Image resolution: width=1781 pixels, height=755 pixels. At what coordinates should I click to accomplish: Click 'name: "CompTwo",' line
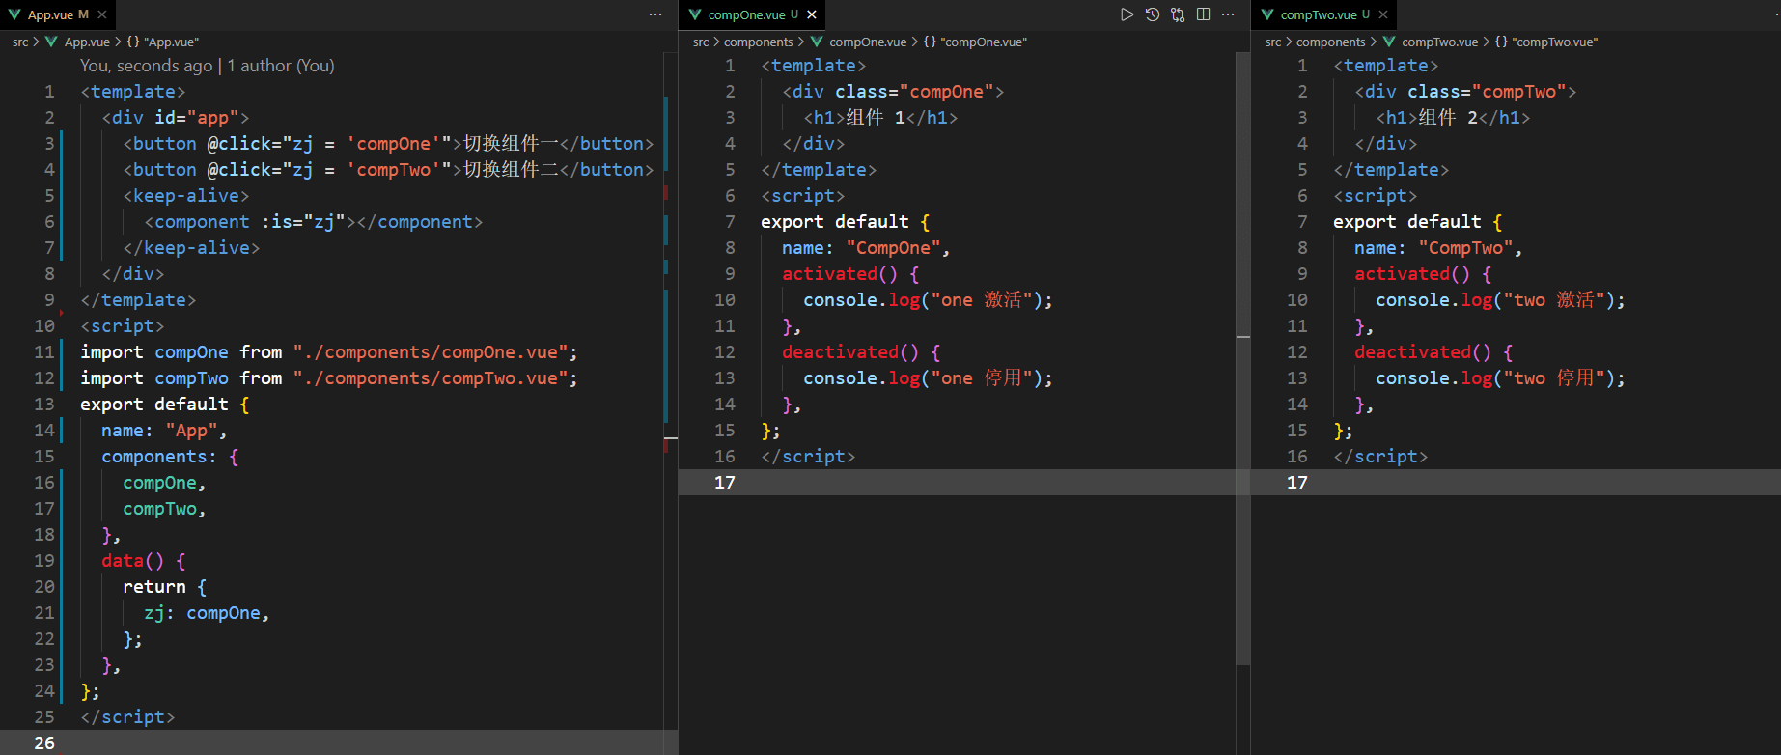[1438, 248]
